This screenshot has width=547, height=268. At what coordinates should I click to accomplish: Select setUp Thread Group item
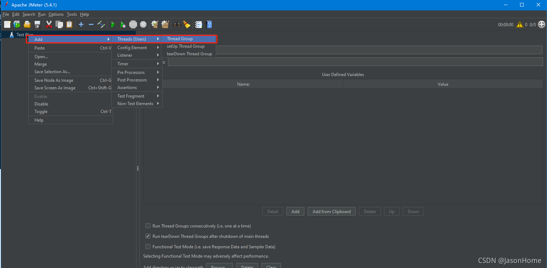coord(188,46)
